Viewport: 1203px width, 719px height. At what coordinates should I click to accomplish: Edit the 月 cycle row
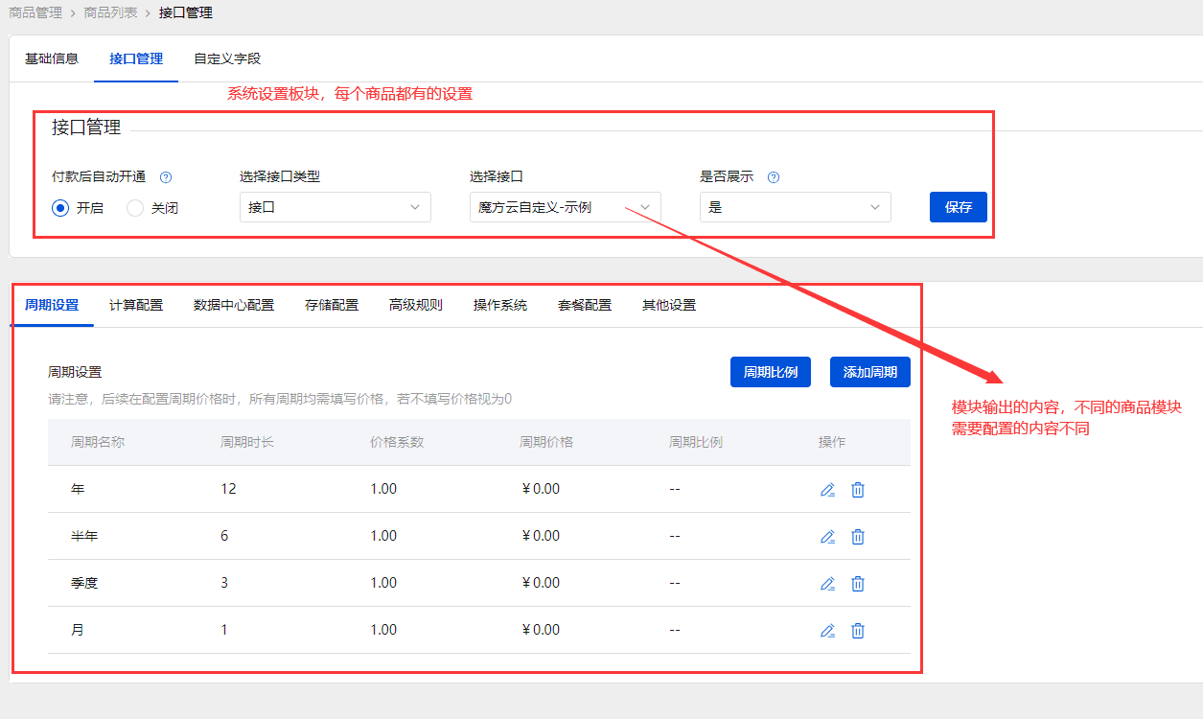(x=828, y=631)
